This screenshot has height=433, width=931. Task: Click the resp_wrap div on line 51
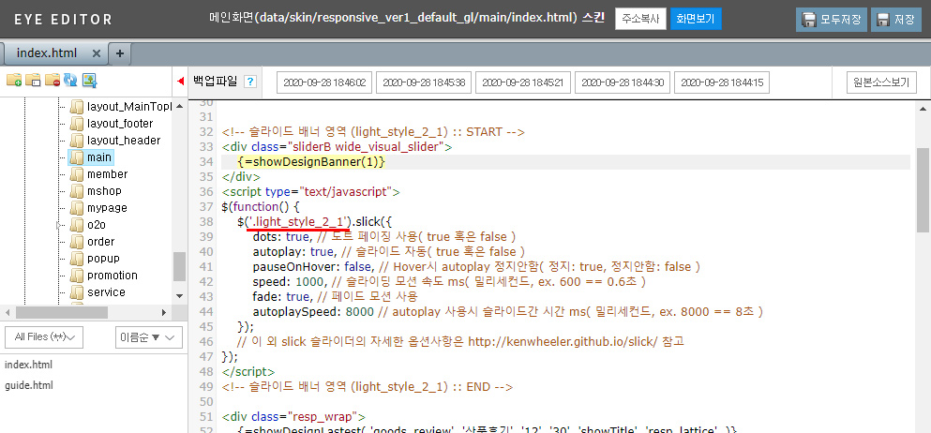pos(293,416)
